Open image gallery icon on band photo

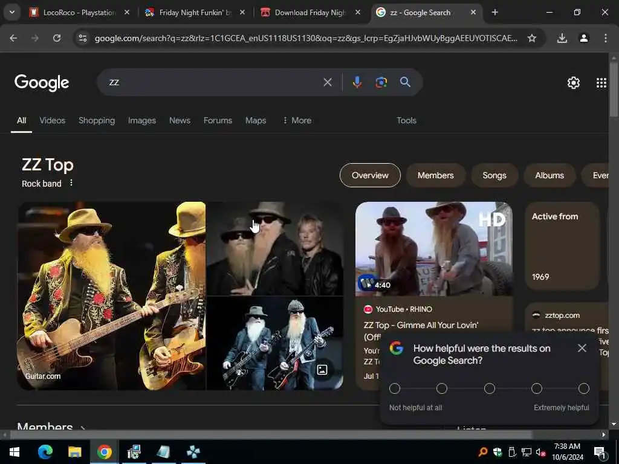tap(322, 370)
